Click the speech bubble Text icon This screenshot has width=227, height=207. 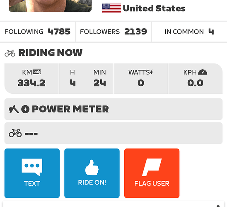click(32, 167)
